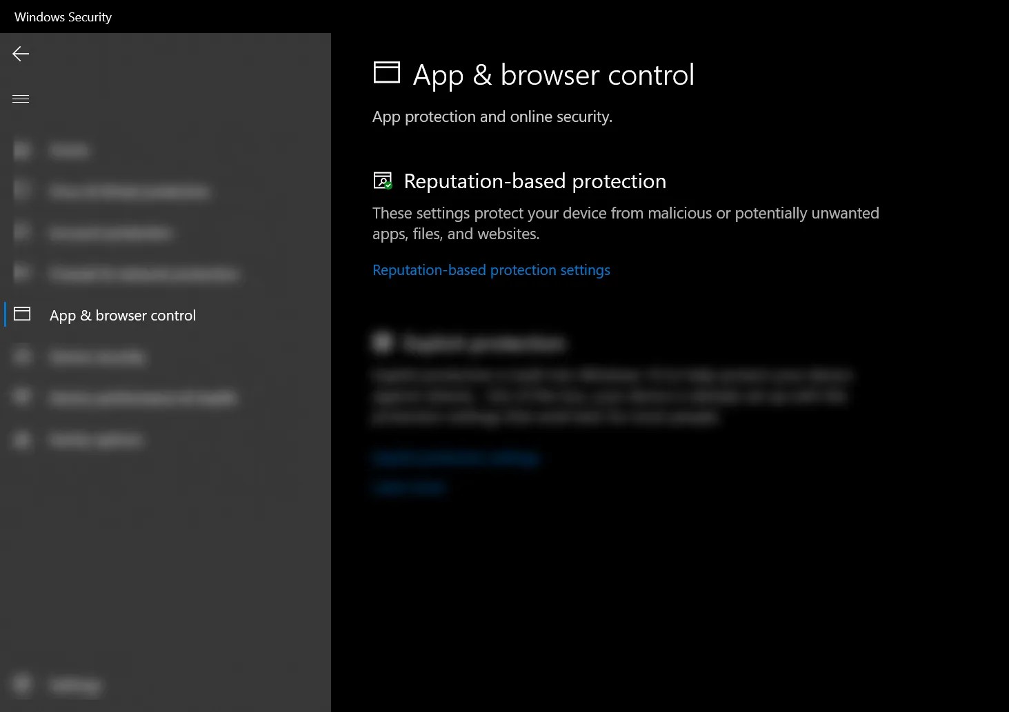Click the Firewall & network protection icon
The width and height of the screenshot is (1009, 712).
pos(22,274)
